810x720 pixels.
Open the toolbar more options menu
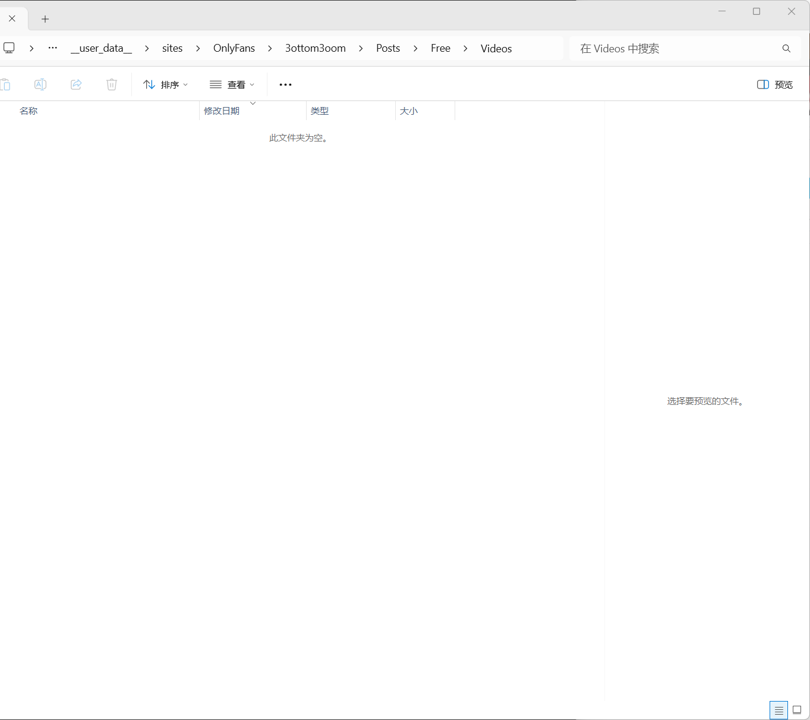[285, 84]
